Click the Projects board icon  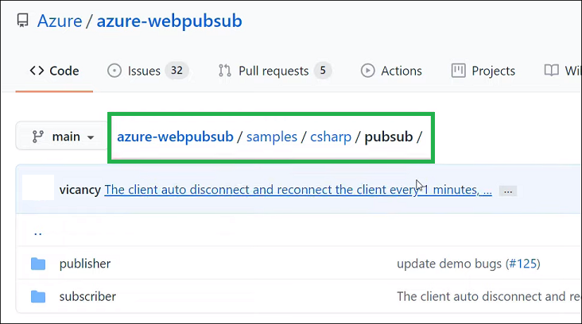click(x=458, y=71)
